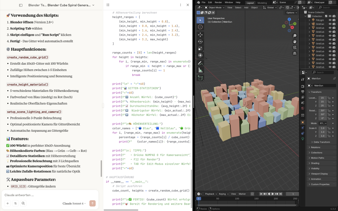Image resolution: width=338 pixels, height=211 pixels.
Task: Select the Move tool in Blender toolbar
Action: (x=200, y=35)
